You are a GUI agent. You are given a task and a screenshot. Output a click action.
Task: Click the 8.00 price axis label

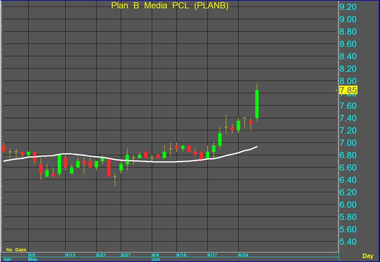(348, 81)
